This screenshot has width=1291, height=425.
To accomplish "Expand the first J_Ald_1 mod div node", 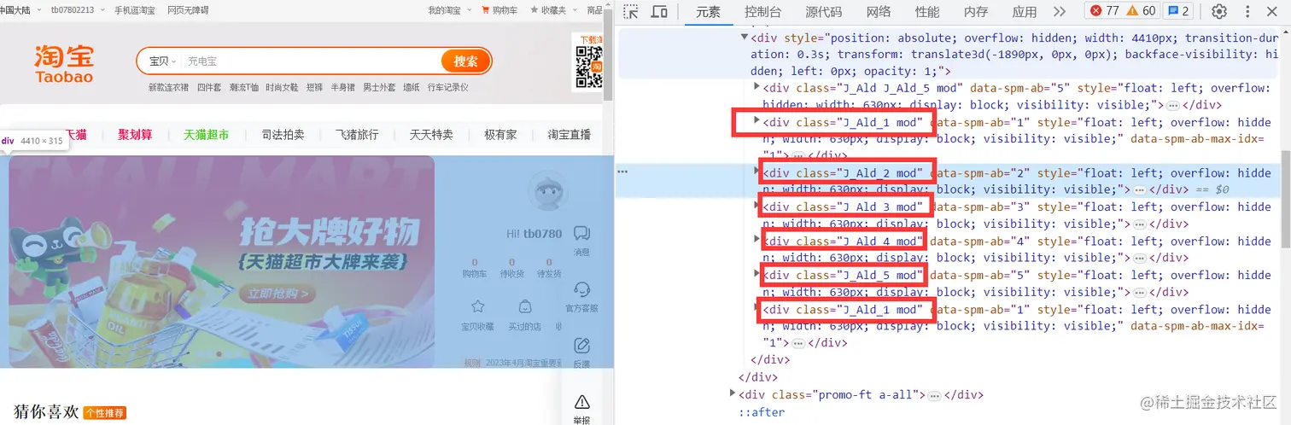I will 757,121.
